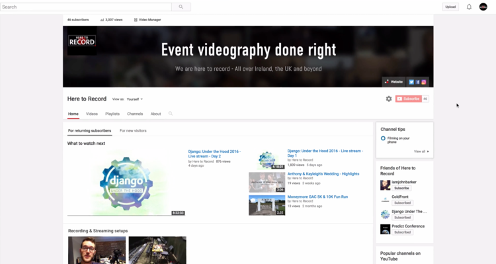Open the notifications bell
The image size is (496, 264).
(x=469, y=7)
